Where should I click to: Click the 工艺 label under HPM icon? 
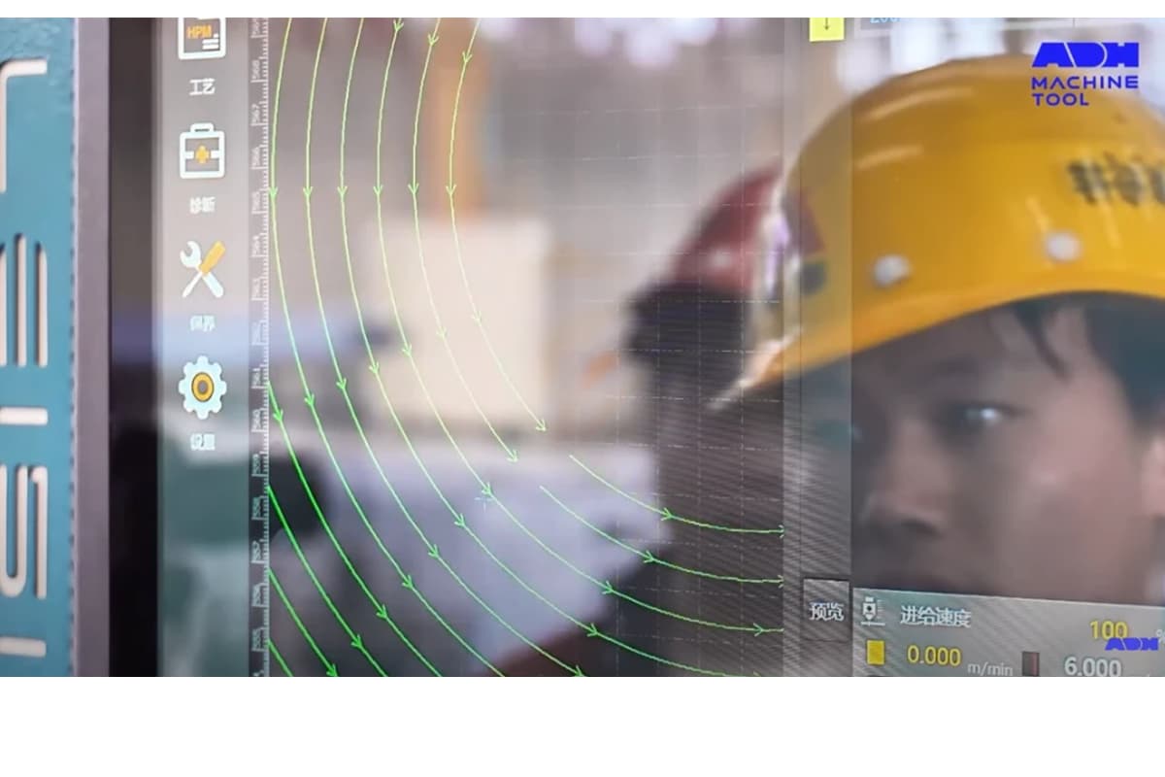202,87
